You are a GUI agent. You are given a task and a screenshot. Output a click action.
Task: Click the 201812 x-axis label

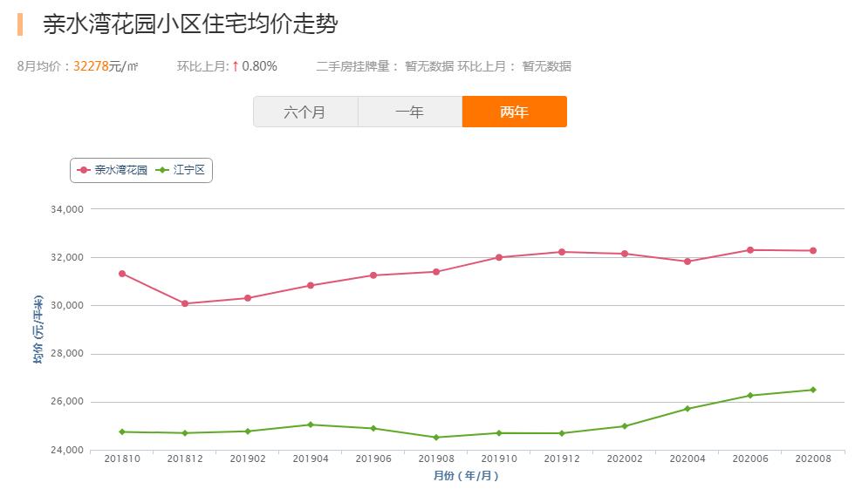(185, 459)
